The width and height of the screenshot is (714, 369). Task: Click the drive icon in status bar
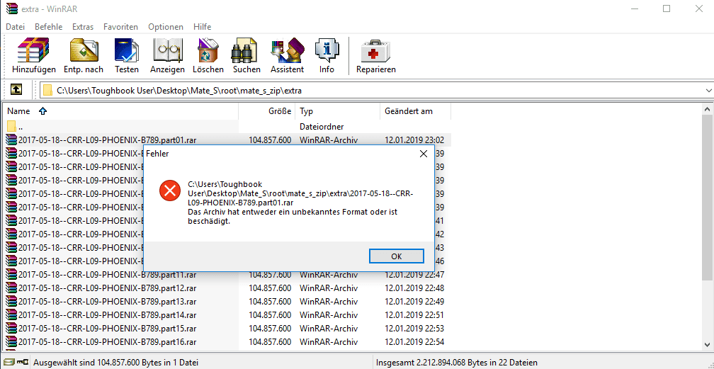pos(9,363)
